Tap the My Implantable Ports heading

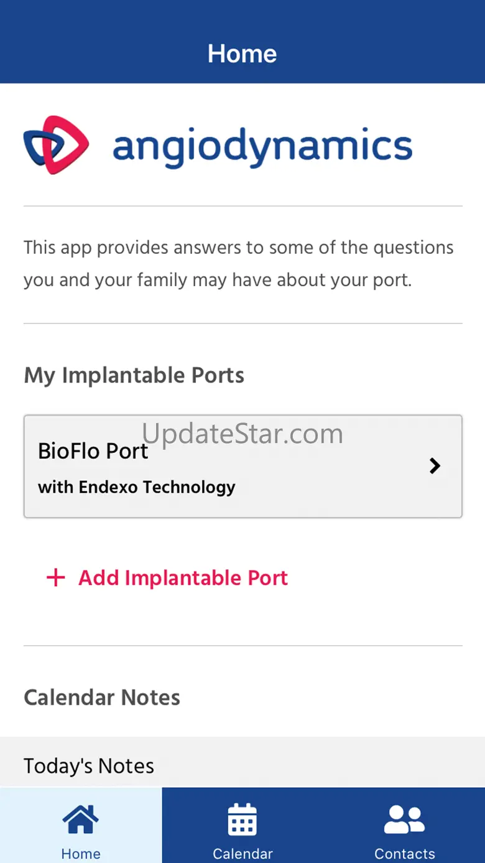(x=134, y=376)
